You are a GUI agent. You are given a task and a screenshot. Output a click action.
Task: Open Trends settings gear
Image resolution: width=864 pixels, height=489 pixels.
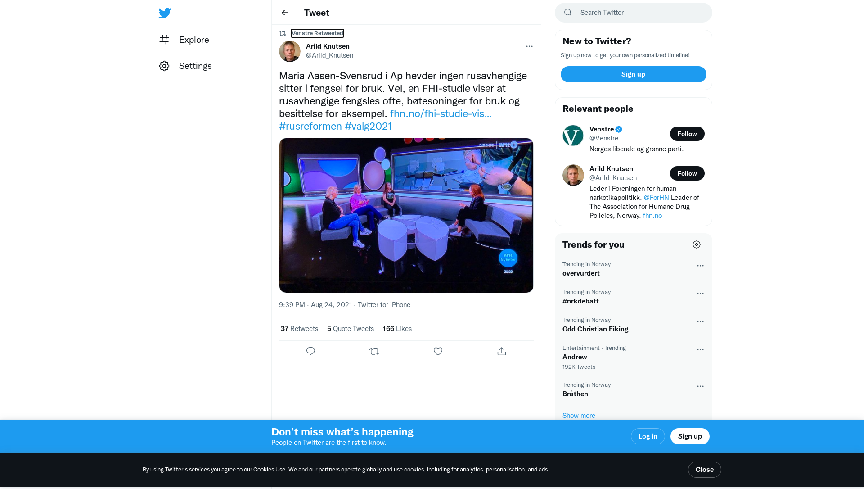[x=697, y=244]
